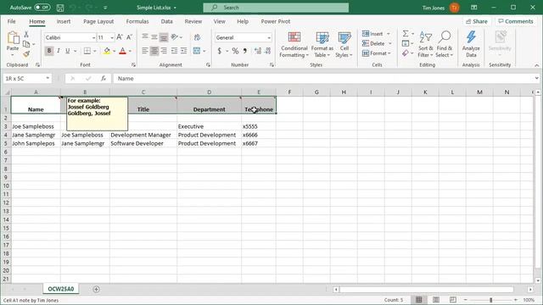Toggle Bottom Align vertical alignment
543x305 pixels.
pos(164,37)
